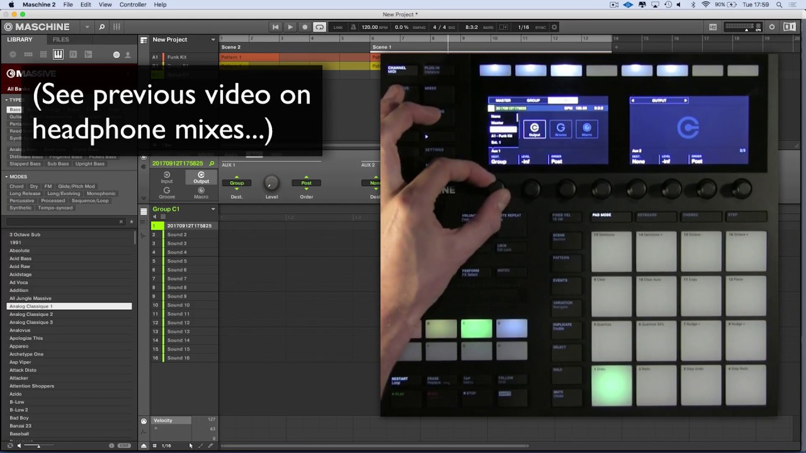Click the browser info icon
The height and width of the screenshot is (453, 806).
click(111, 445)
